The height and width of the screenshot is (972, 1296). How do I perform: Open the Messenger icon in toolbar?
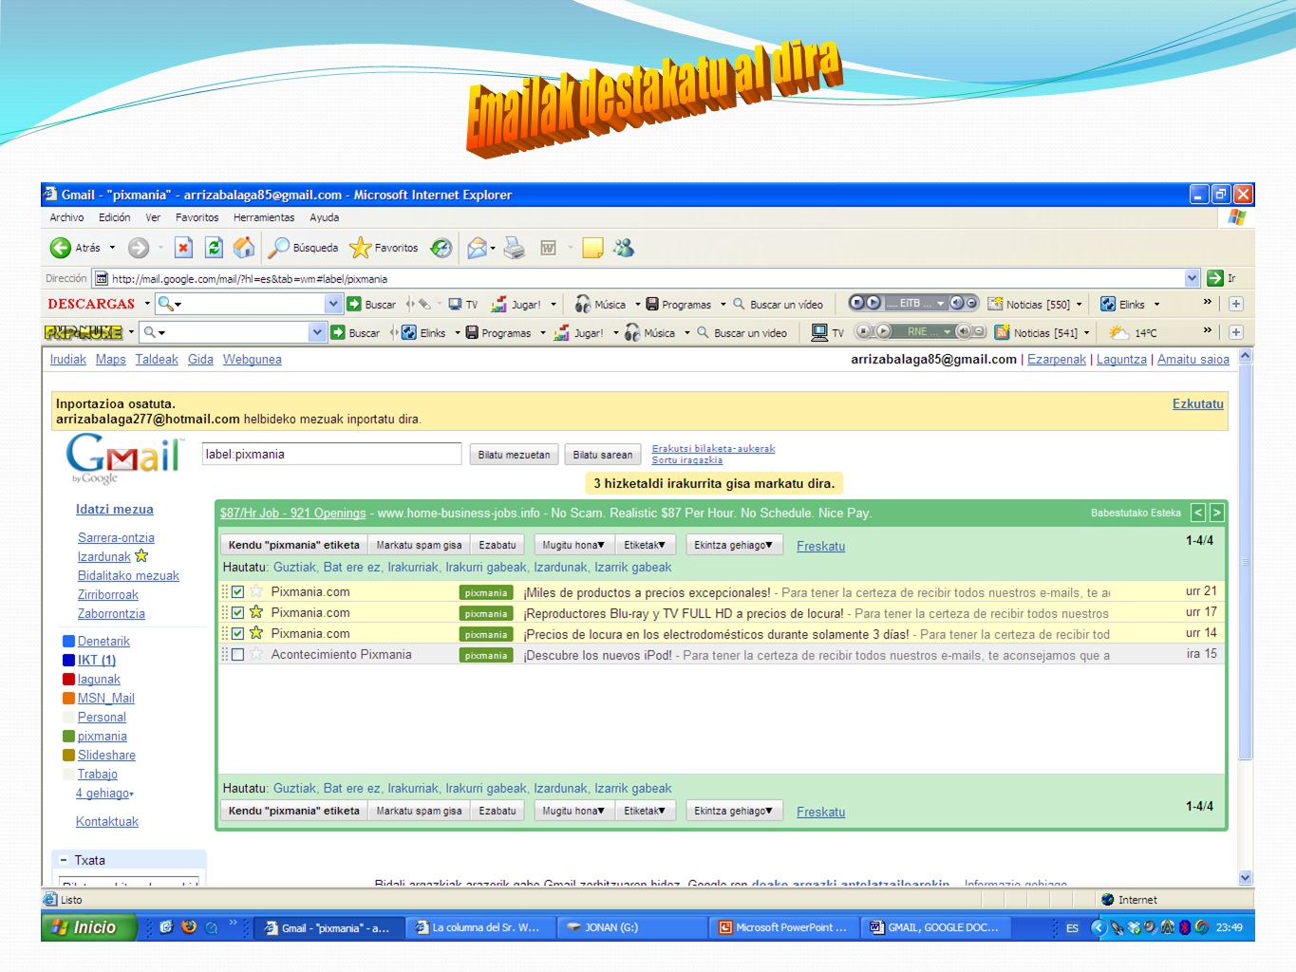point(624,248)
